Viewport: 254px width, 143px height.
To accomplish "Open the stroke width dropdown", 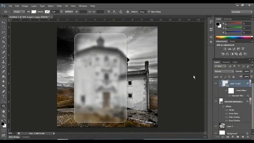I will click(62, 12).
